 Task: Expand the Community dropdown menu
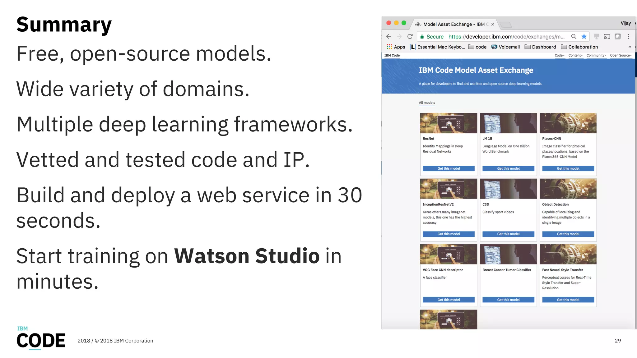click(x=596, y=55)
